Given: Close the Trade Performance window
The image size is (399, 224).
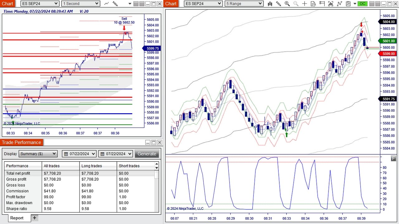Looking at the screenshot, I should [159, 142].
